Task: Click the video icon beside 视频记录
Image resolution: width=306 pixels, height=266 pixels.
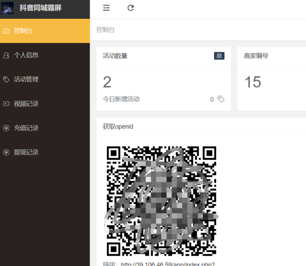Action: [x=6, y=104]
